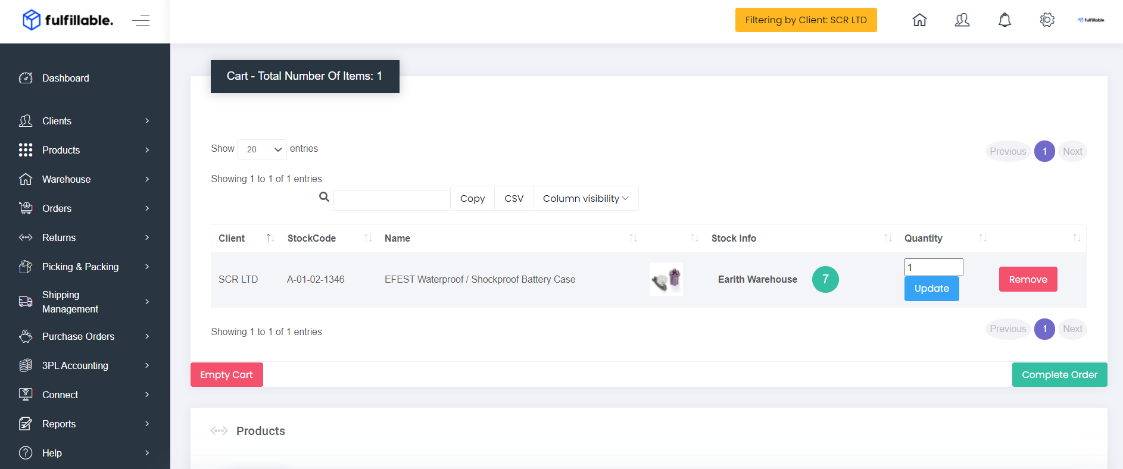This screenshot has width=1123, height=469.
Task: Select page 1 in top pagination
Action: 1044,151
